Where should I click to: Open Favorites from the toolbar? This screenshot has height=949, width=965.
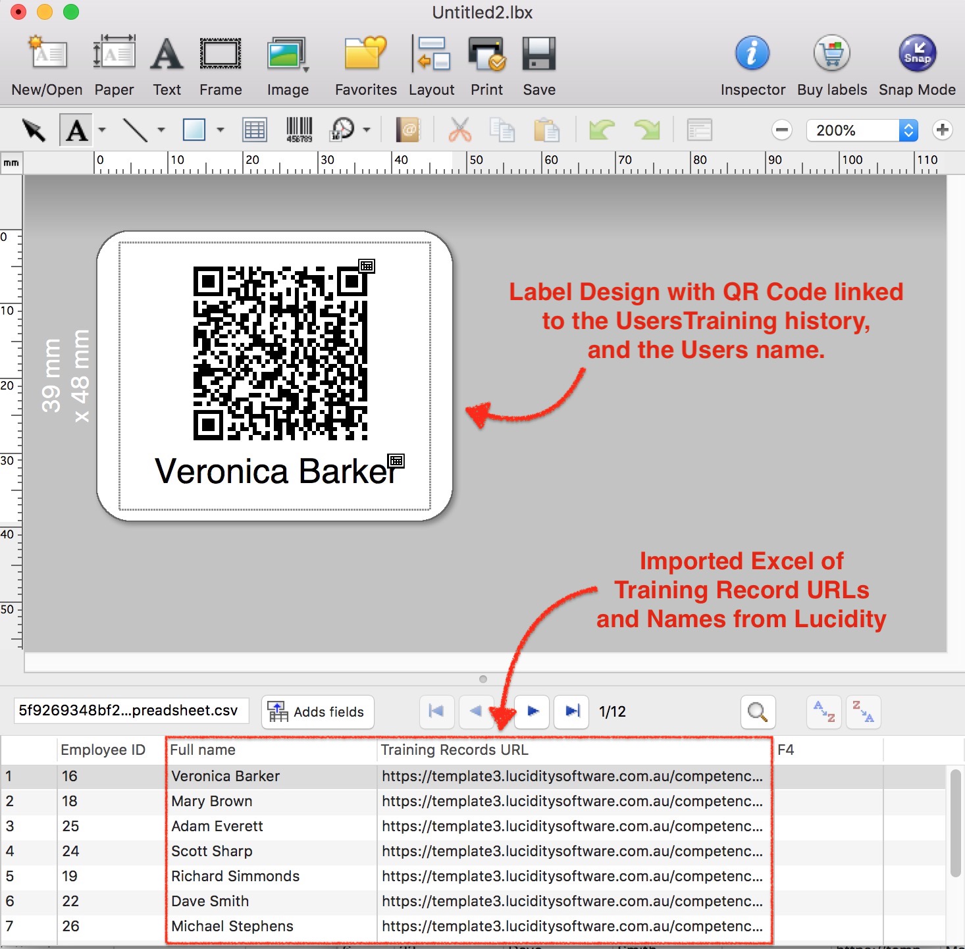tap(365, 64)
